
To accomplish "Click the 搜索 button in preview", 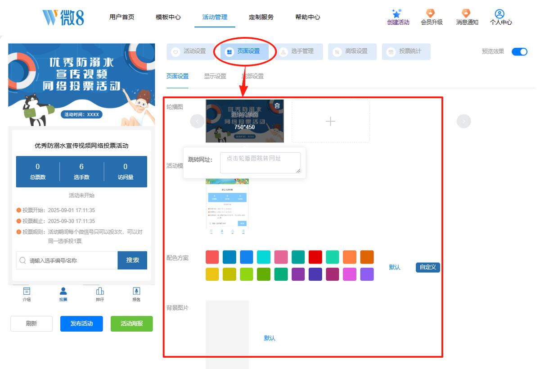I will [132, 260].
